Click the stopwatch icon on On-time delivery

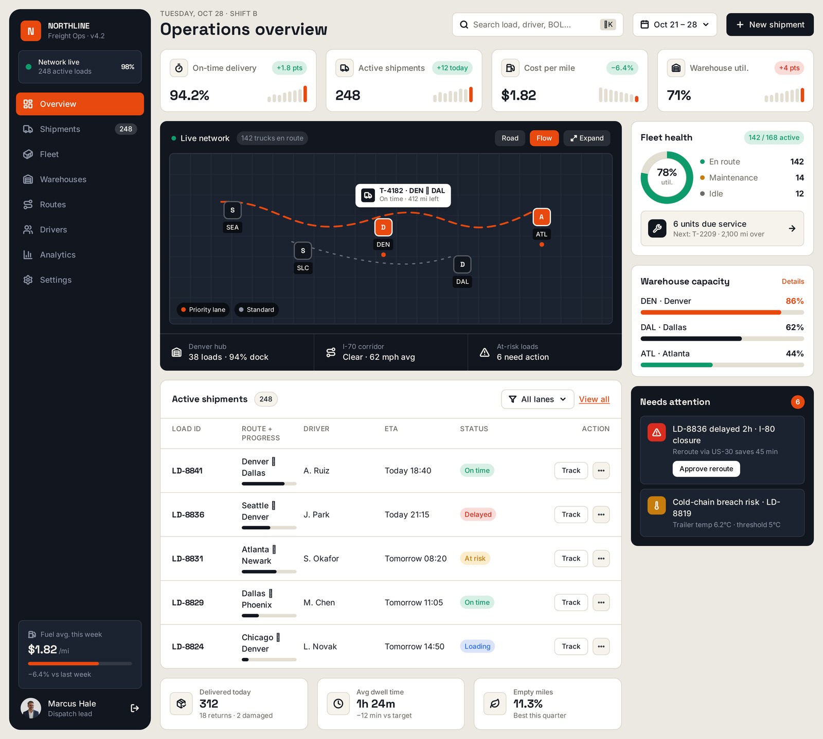[179, 68]
